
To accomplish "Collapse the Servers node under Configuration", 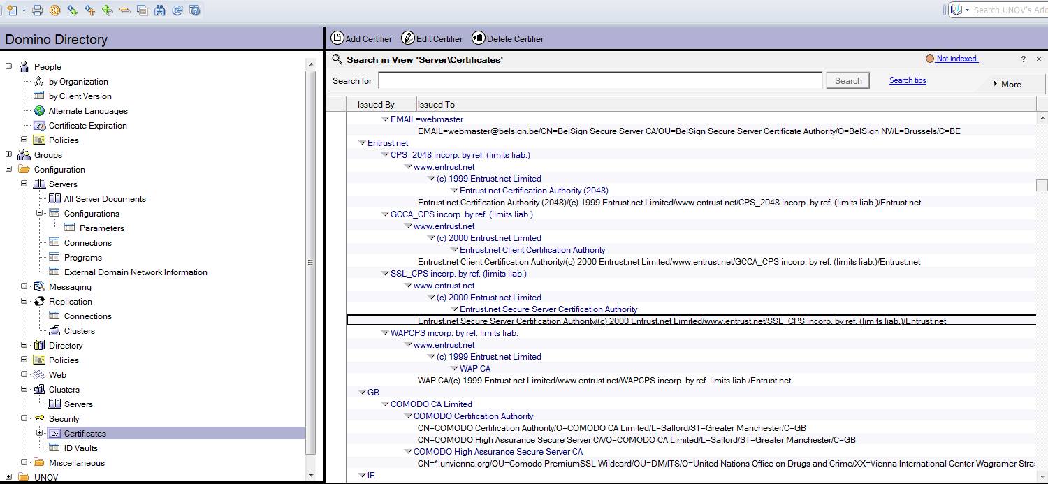I will coord(24,184).
